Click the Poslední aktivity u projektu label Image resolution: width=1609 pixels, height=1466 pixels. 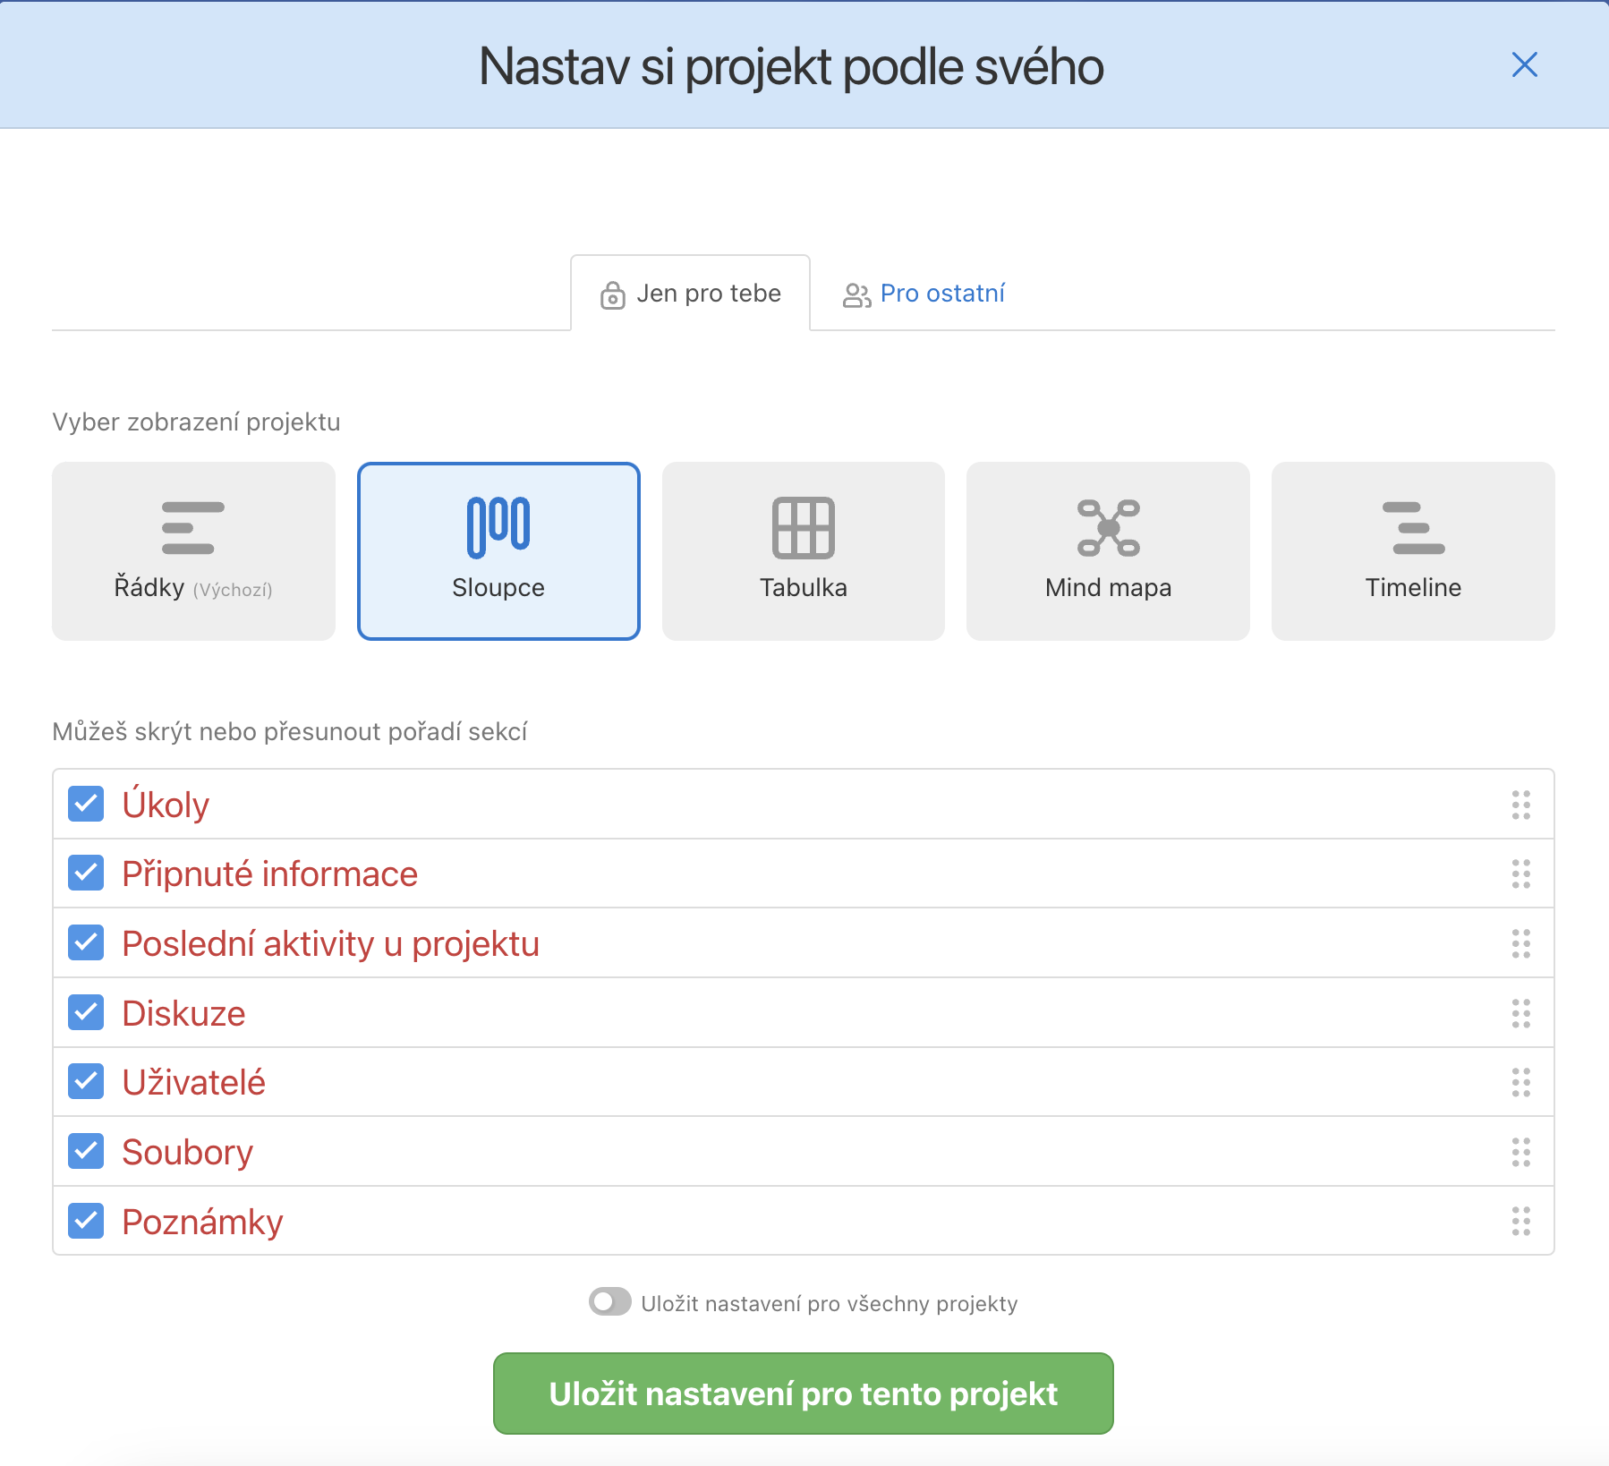pyautogui.click(x=331, y=944)
